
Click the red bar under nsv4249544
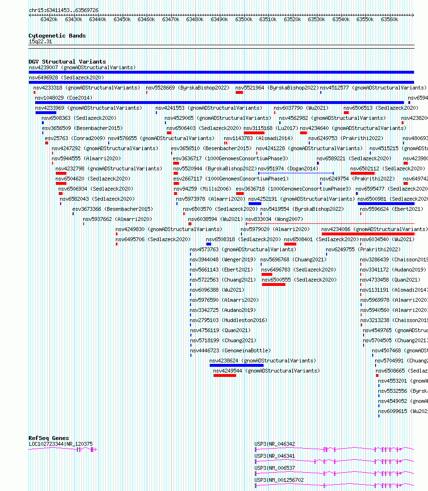coord(225,376)
